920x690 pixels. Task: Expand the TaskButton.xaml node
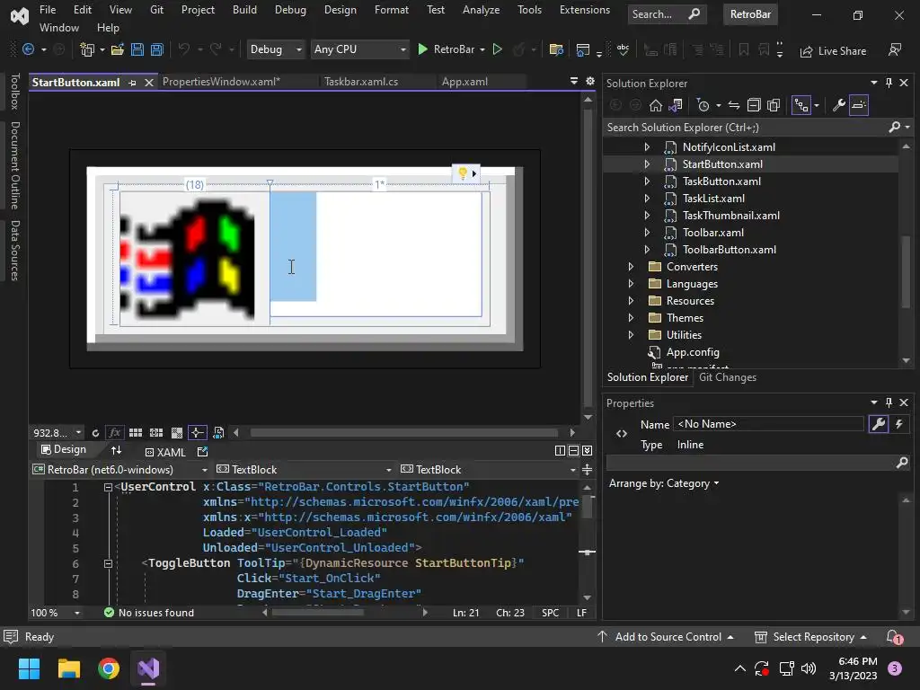pyautogui.click(x=647, y=181)
